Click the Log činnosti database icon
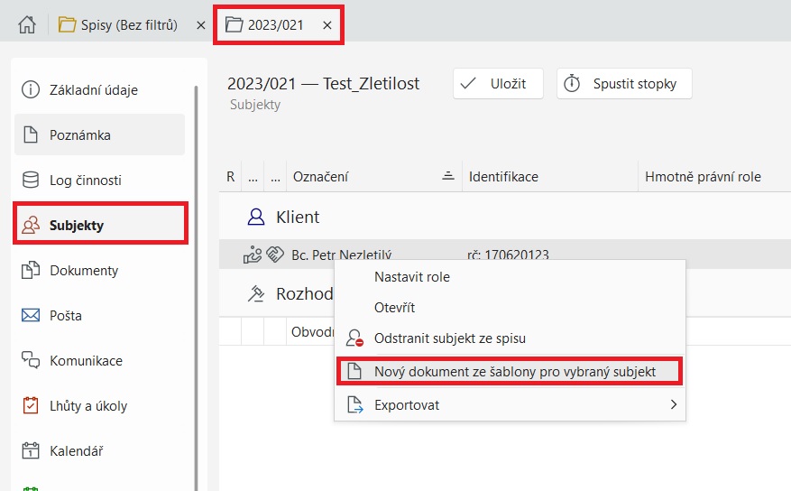The image size is (791, 491). (x=31, y=180)
